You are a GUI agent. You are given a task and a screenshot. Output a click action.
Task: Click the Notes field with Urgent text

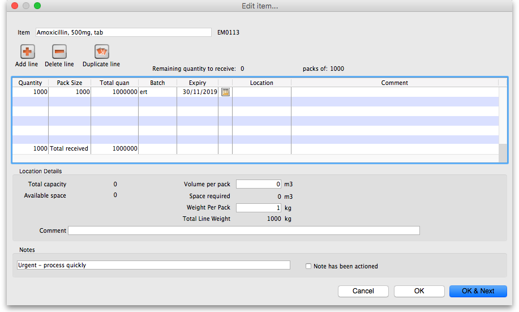pos(153,265)
